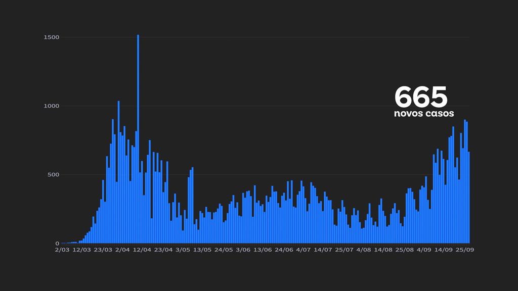Click the 3/05 x-axis date
This screenshot has height=291, width=518.
point(182,250)
